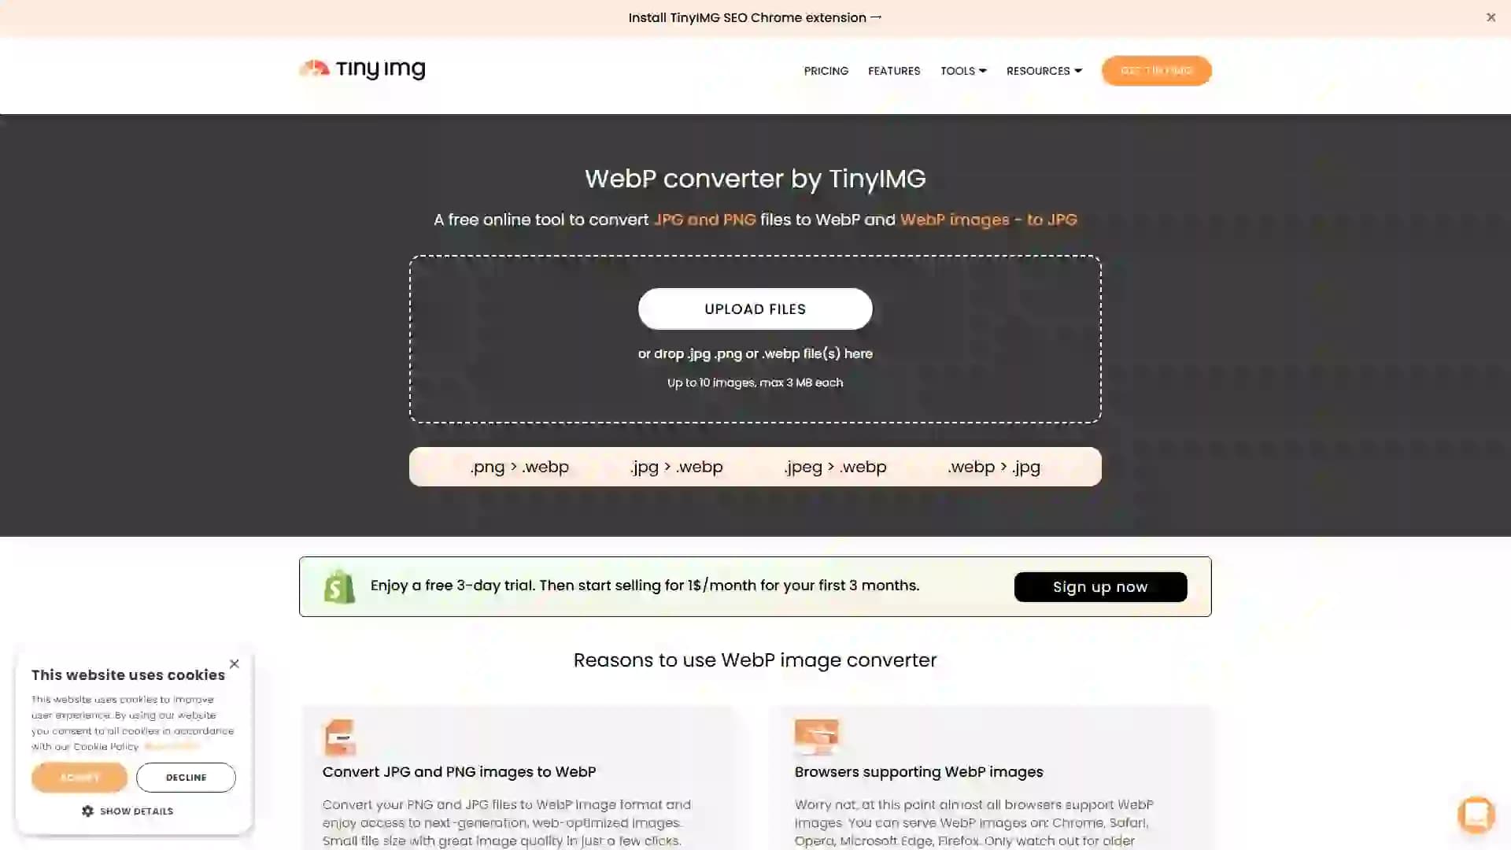Click GET TINYIMG orange button
The image size is (1511, 850).
click(1156, 71)
